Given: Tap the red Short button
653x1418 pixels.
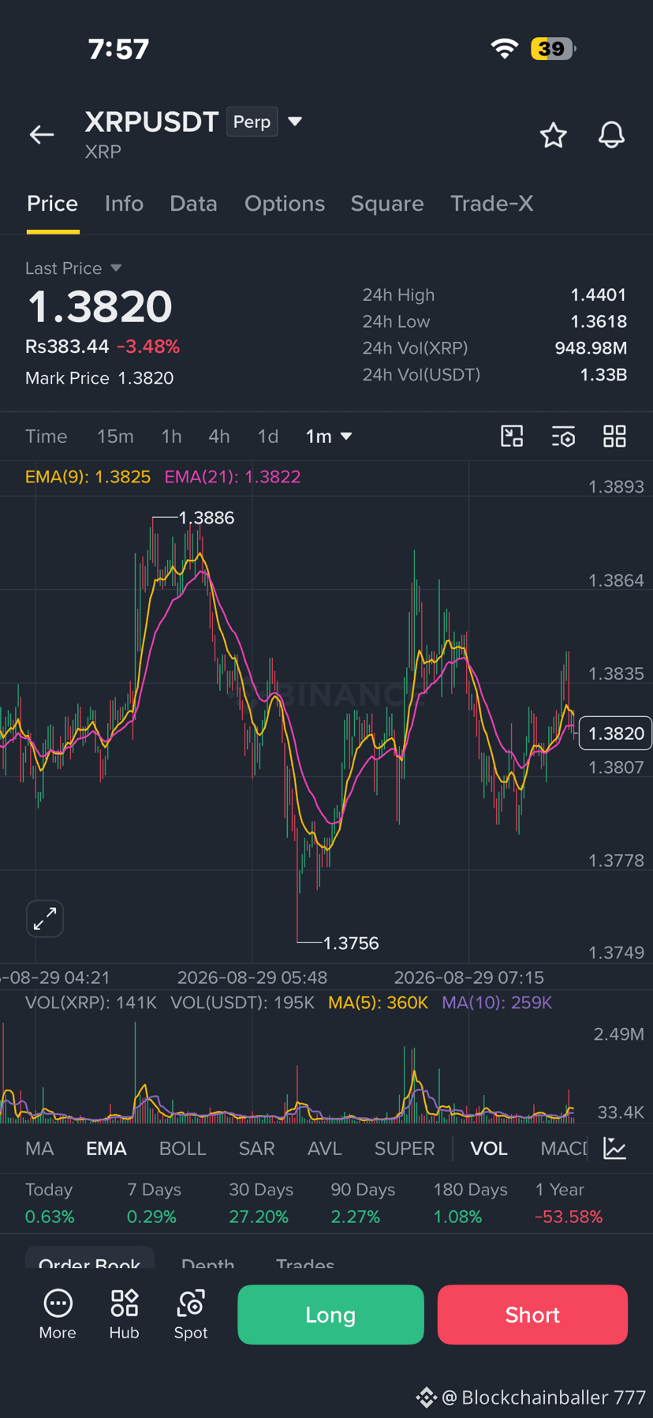Looking at the screenshot, I should 532,1315.
